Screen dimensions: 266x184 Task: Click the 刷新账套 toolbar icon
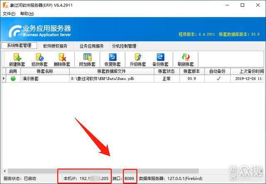tap(186, 57)
